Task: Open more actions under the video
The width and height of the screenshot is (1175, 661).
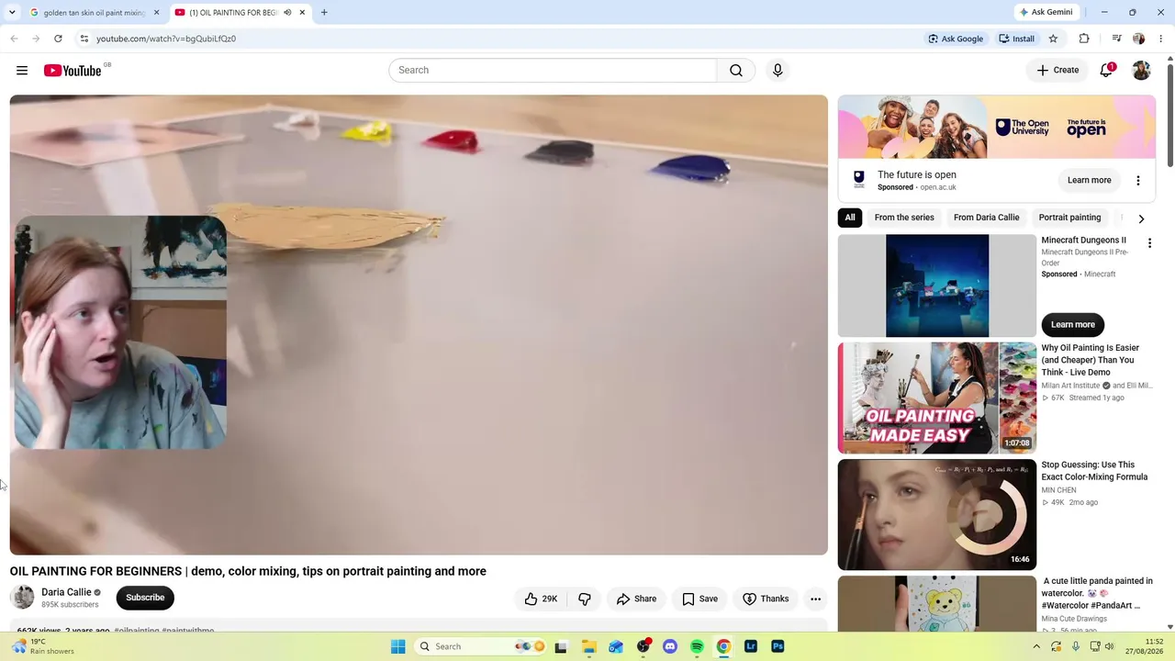Action: click(x=815, y=599)
